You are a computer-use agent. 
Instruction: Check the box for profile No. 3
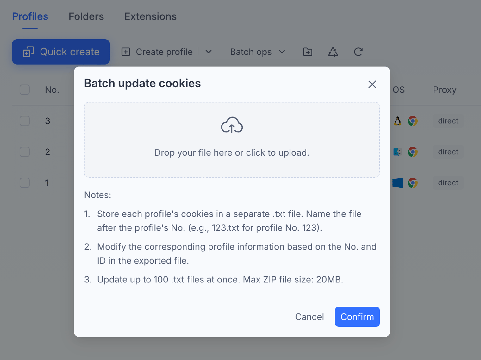click(25, 121)
